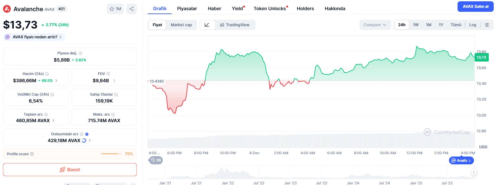Open the Piyasalar tab
497x185 pixels.
[187, 9]
